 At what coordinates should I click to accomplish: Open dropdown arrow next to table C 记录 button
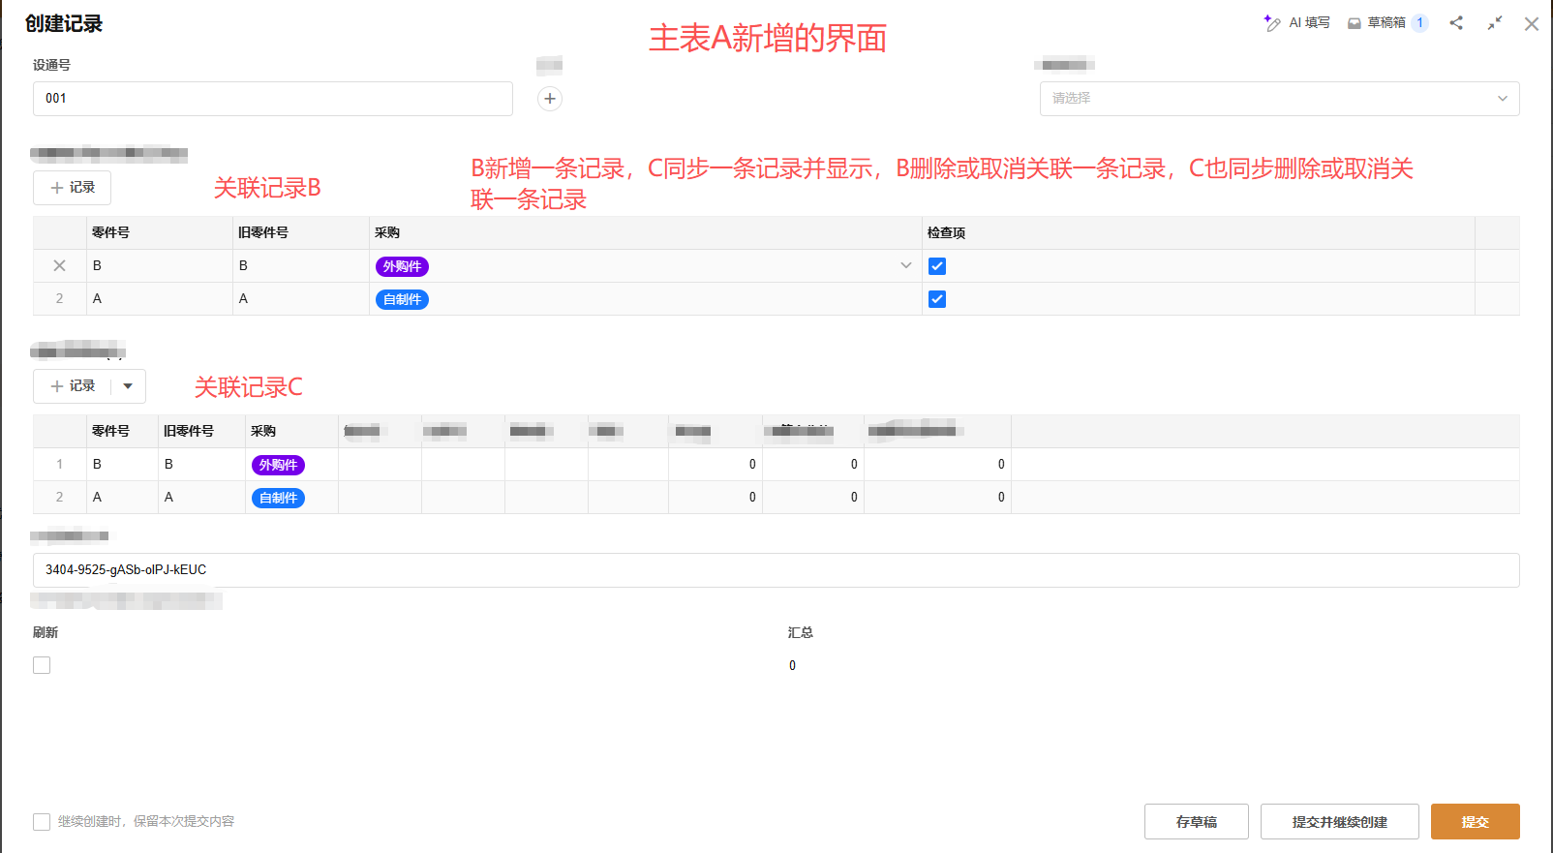[128, 386]
